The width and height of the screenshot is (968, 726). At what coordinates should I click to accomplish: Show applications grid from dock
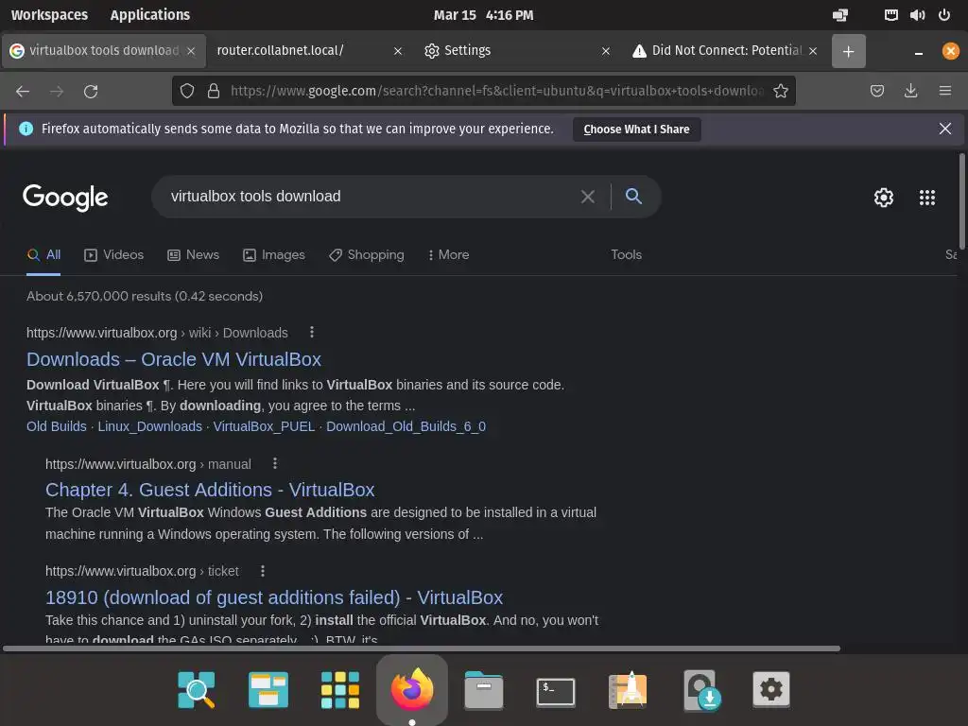pyautogui.click(x=340, y=689)
